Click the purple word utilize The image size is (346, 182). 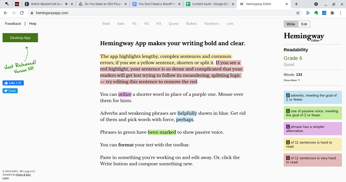125,94
